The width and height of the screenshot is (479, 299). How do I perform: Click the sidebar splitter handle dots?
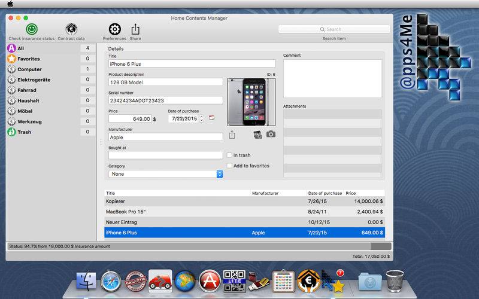(x=101, y=142)
